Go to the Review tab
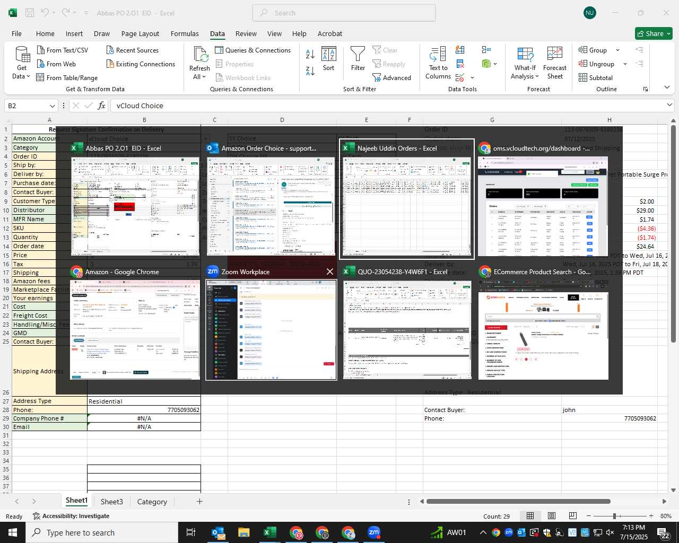Screen dimensions: 679x543 246,33
